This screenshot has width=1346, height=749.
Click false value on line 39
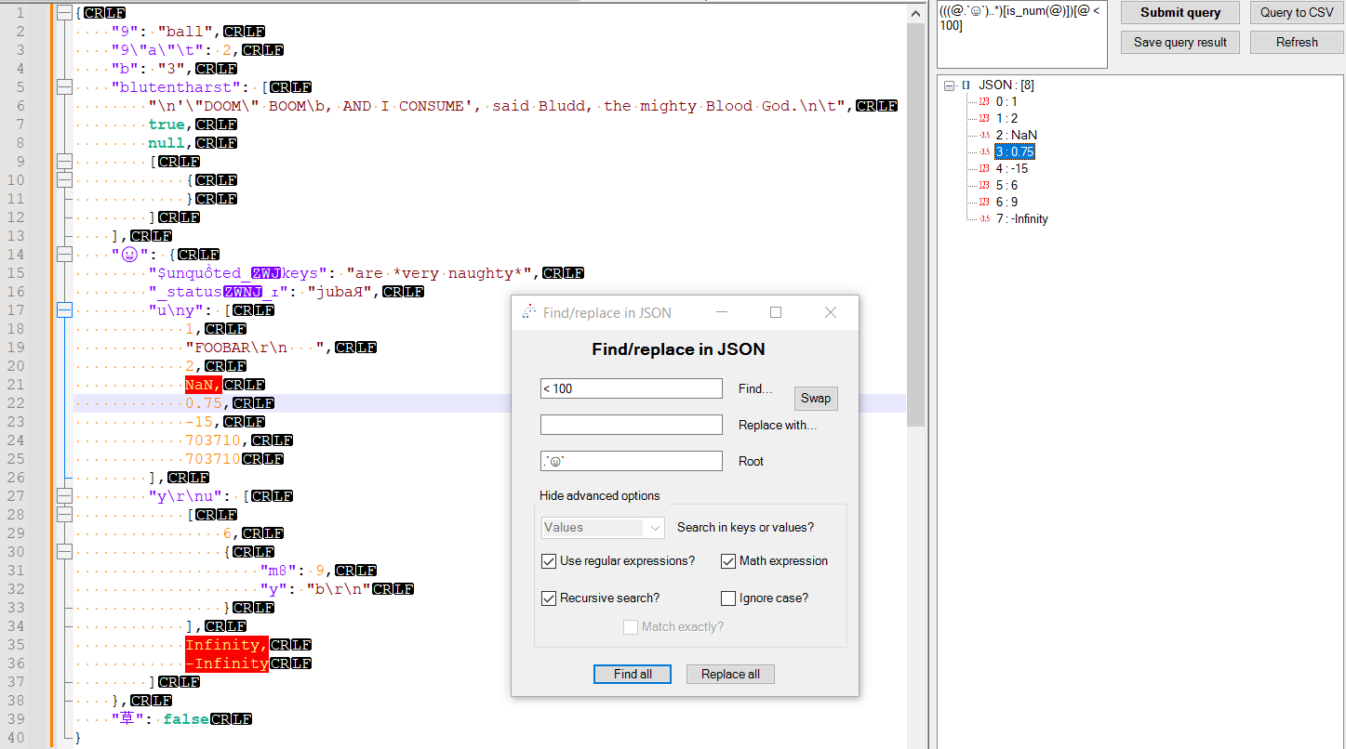click(186, 719)
